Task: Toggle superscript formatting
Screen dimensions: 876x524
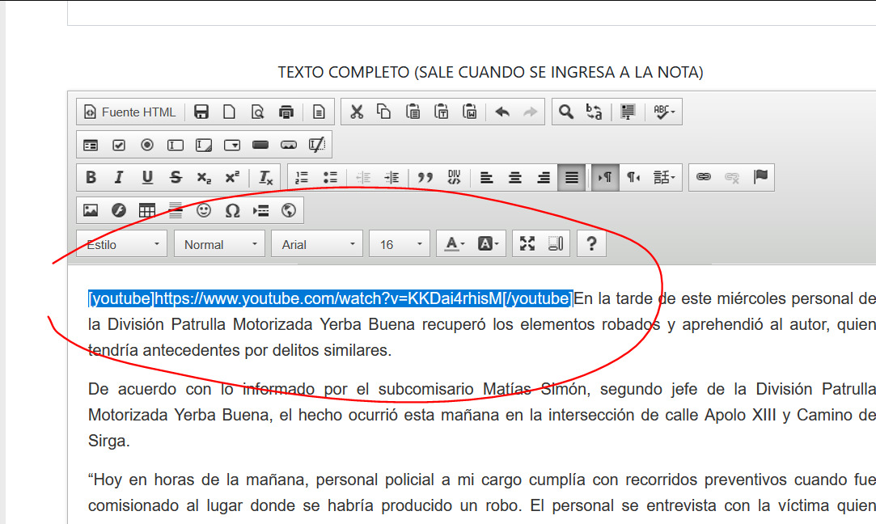Action: tap(232, 178)
